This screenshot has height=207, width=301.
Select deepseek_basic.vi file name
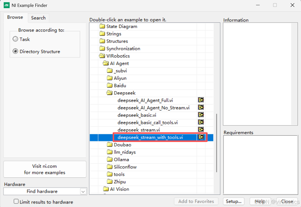pos(137,115)
